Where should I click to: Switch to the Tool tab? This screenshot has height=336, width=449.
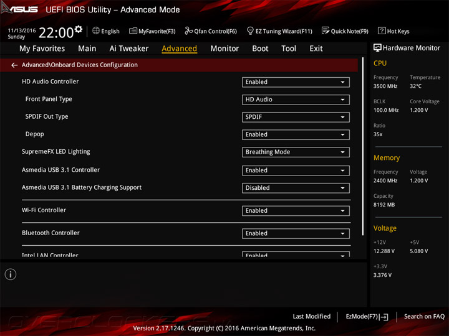(289, 49)
